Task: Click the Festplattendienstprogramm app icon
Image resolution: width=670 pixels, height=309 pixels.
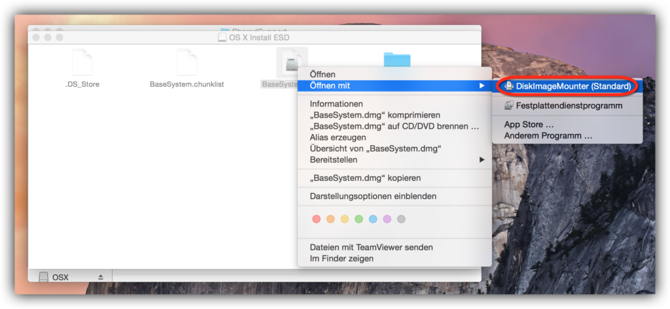Action: coord(509,105)
